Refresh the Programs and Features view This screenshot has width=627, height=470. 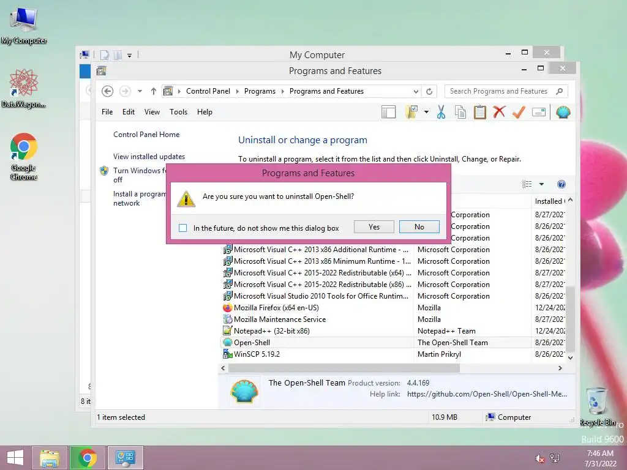point(429,92)
